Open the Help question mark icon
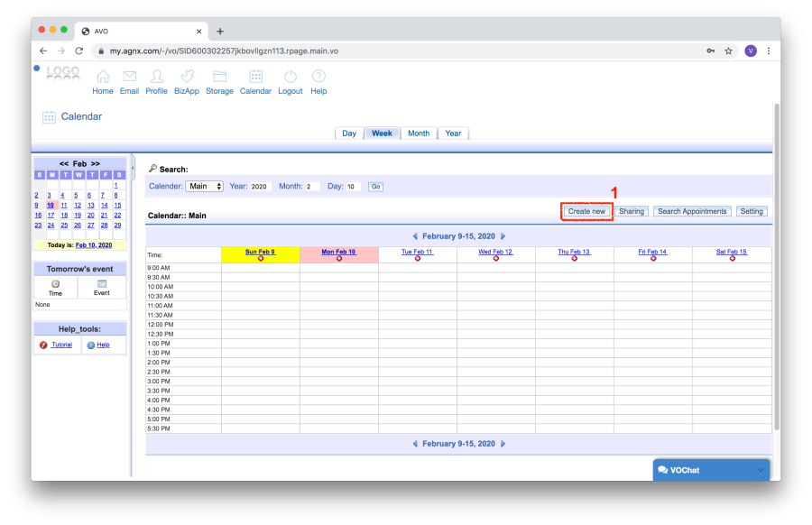The image size is (812, 525). [x=318, y=77]
